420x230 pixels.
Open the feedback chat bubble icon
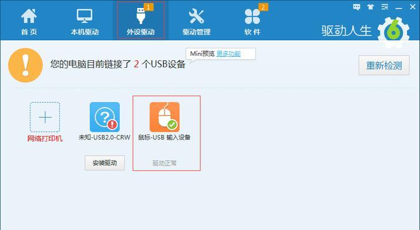357,7
